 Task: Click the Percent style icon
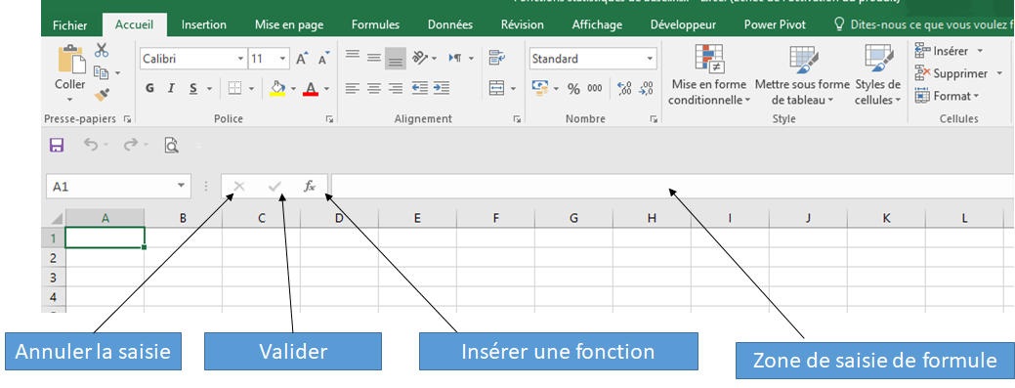573,89
